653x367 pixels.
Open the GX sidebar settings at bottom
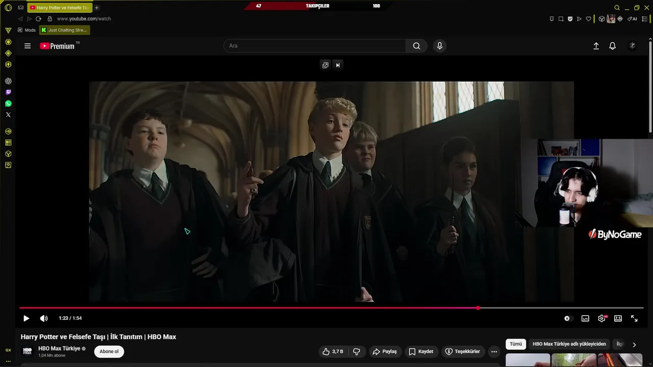click(8, 360)
